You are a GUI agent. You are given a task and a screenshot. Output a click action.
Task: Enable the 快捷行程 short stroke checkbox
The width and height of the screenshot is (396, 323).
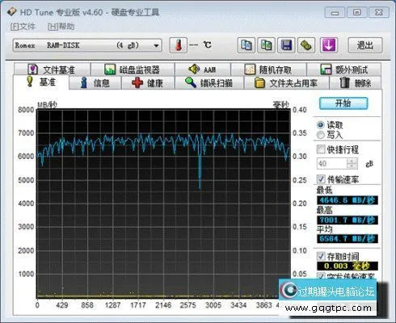pyautogui.click(x=321, y=149)
